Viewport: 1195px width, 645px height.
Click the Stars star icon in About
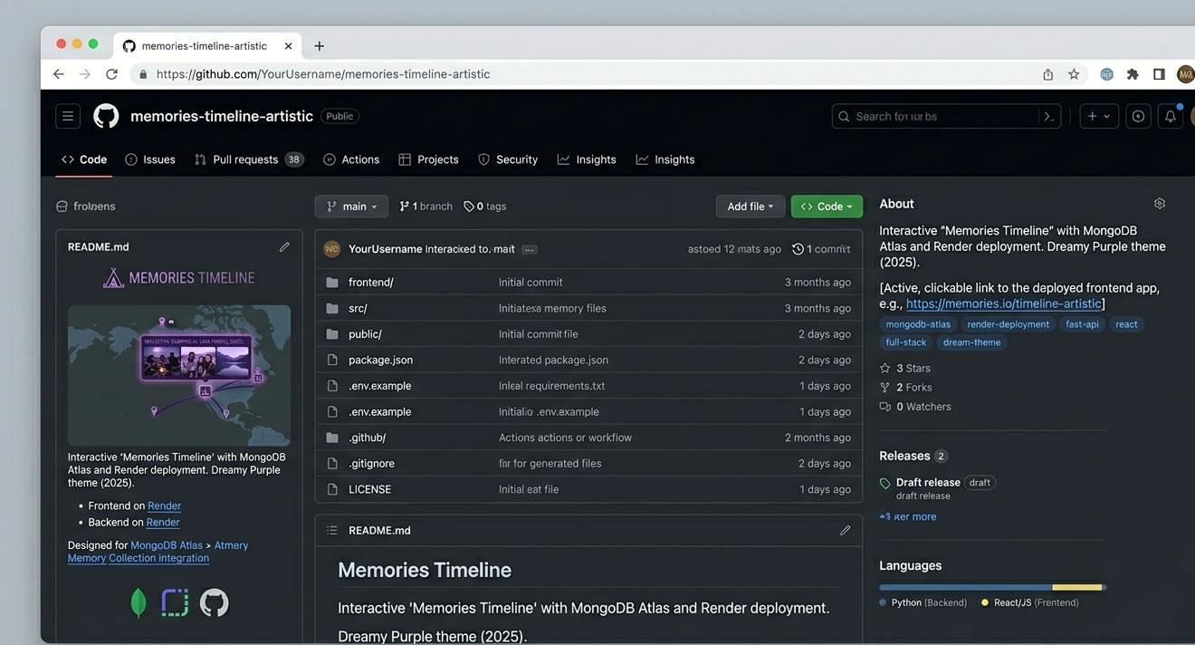coord(885,369)
